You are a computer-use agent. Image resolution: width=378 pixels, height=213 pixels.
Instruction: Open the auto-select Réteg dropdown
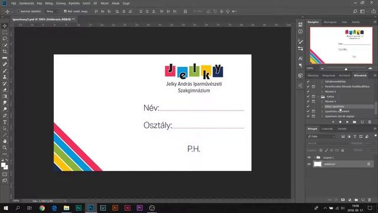(x=53, y=11)
